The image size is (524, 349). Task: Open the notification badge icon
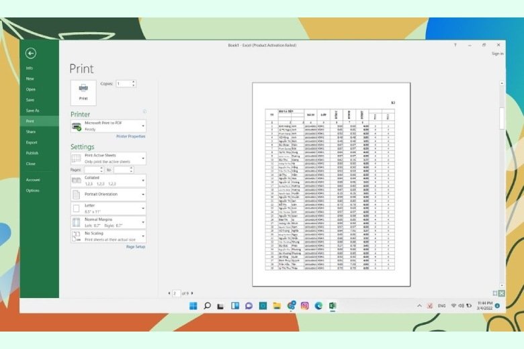[497, 306]
